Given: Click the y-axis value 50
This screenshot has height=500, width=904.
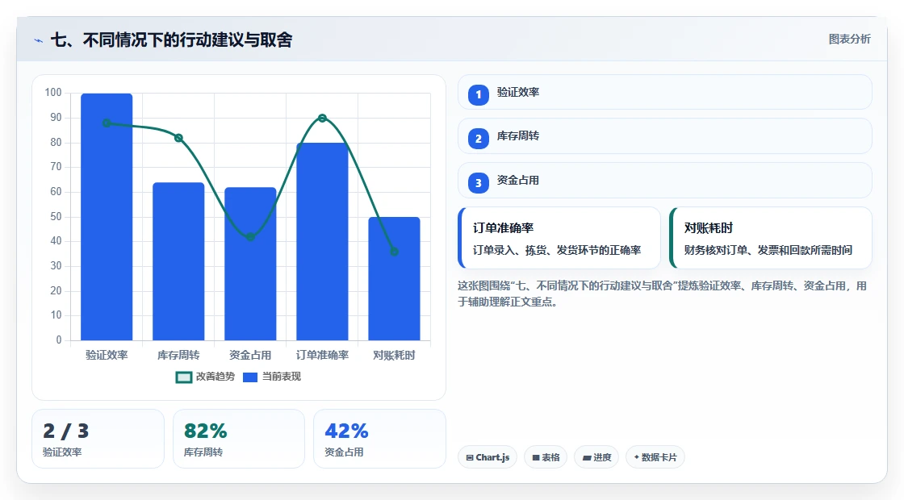Looking at the screenshot, I should [56, 217].
